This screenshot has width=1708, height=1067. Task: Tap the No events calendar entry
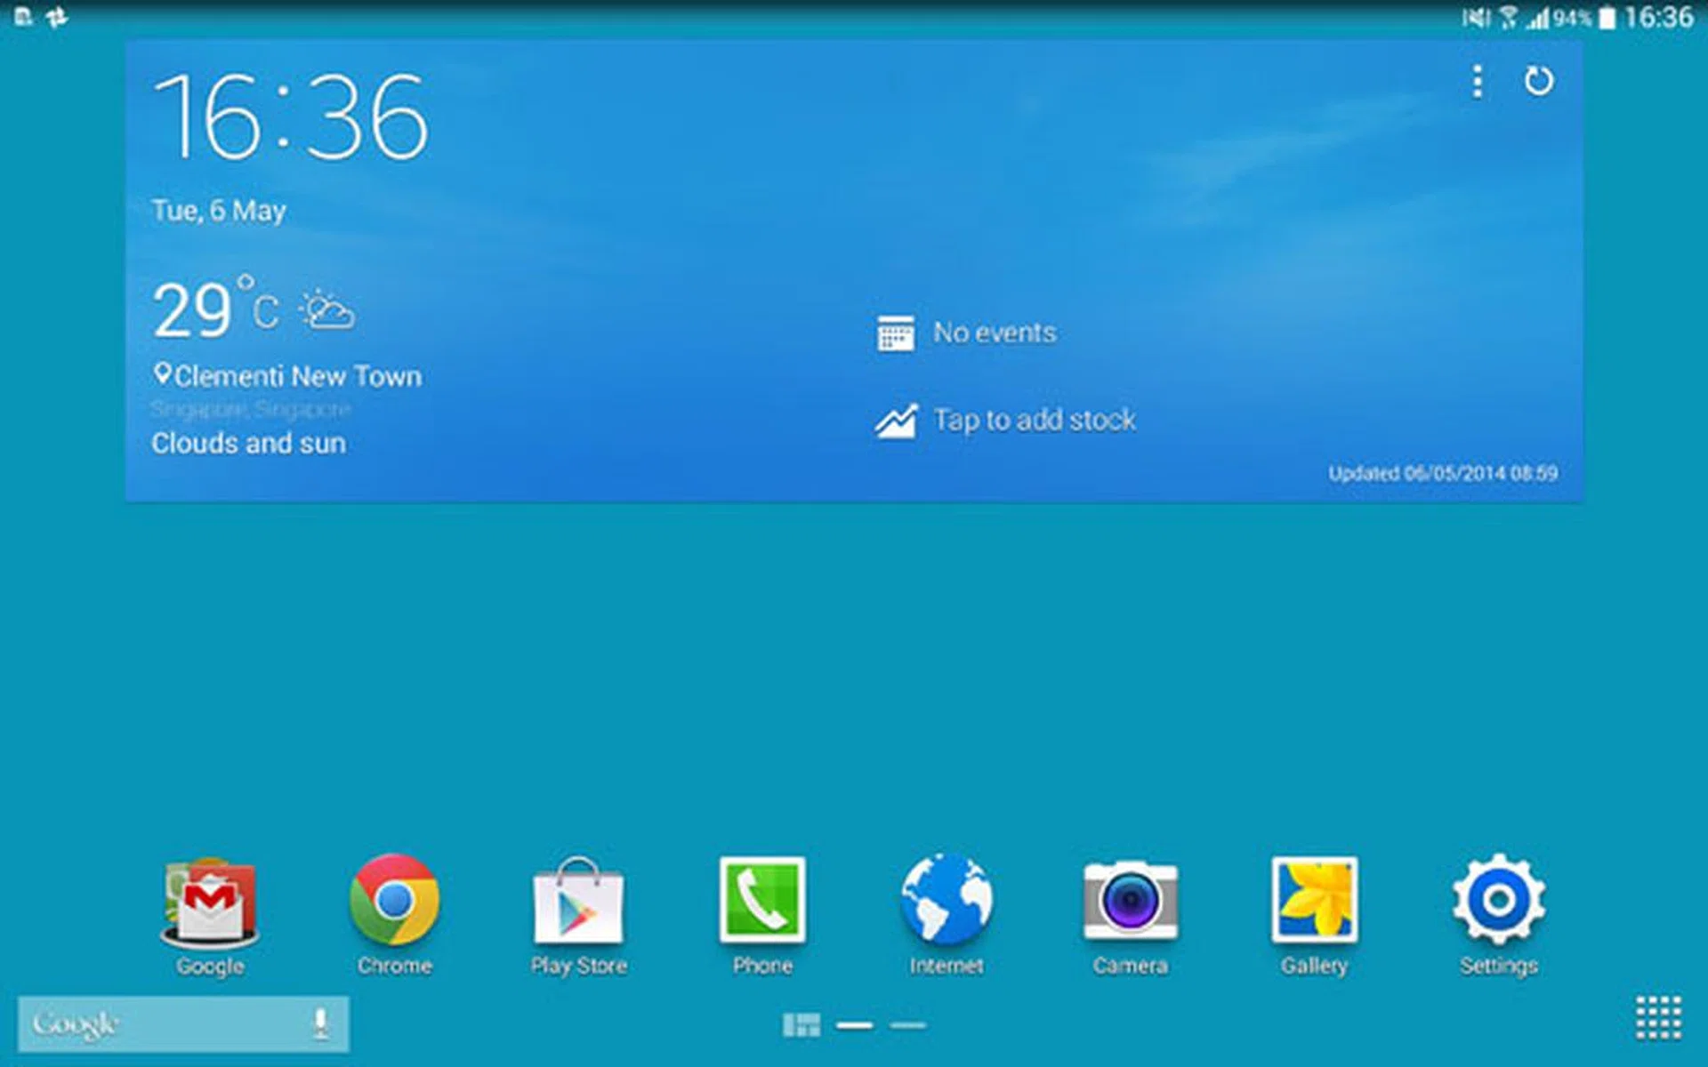click(x=966, y=333)
